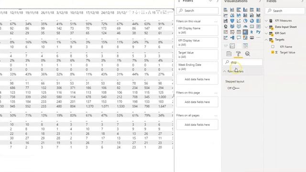Expand the Data Input Sheet table
Screen dimensions: 306x172
[267, 27]
